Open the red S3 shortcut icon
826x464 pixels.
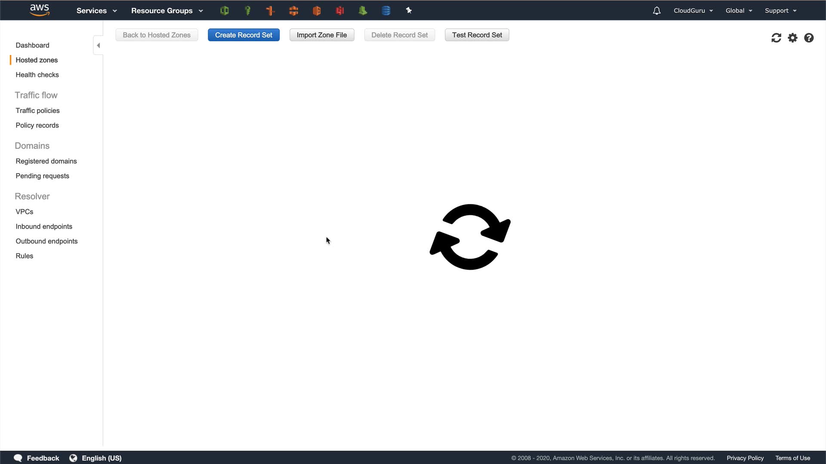pos(340,11)
